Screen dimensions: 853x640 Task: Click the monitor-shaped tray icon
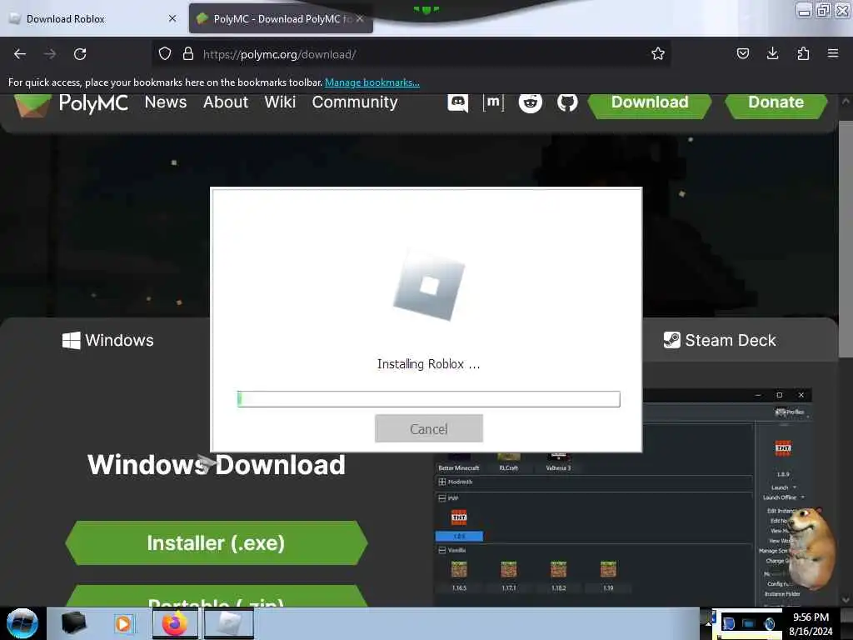pyautogui.click(x=749, y=623)
